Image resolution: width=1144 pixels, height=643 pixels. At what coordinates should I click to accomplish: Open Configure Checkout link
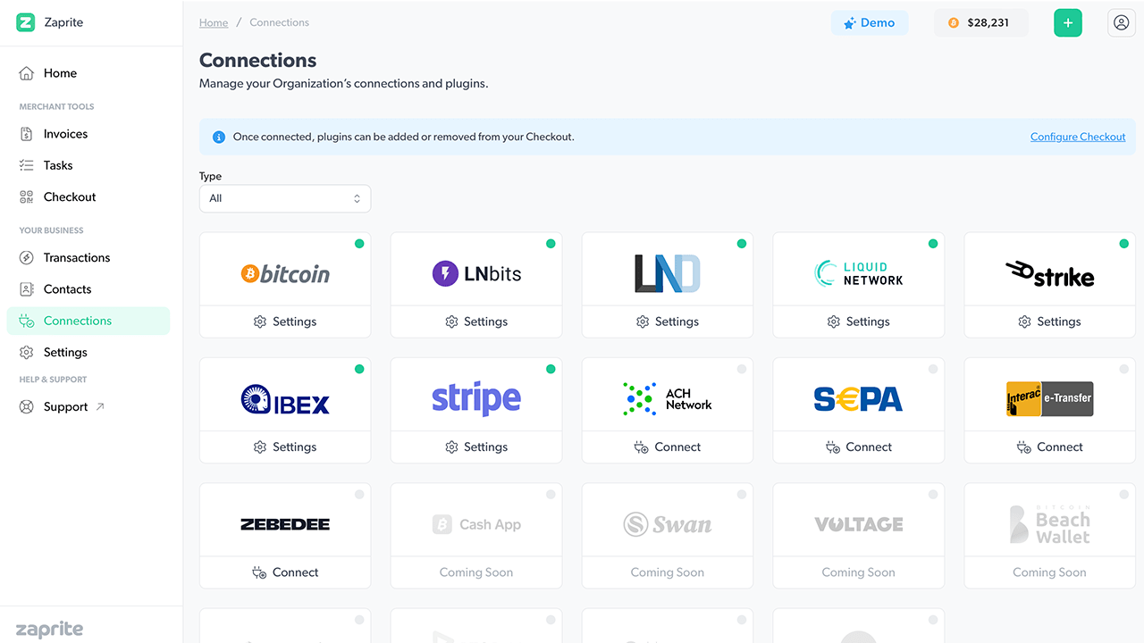point(1078,136)
